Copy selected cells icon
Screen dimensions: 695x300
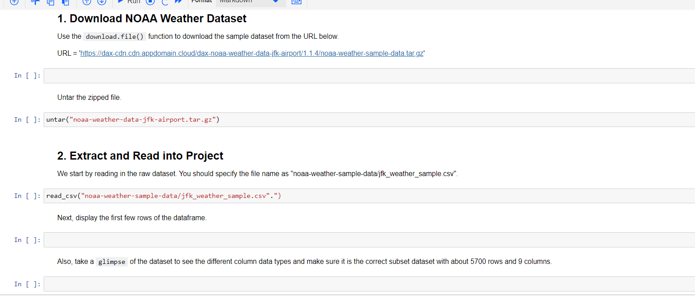tap(50, 2)
